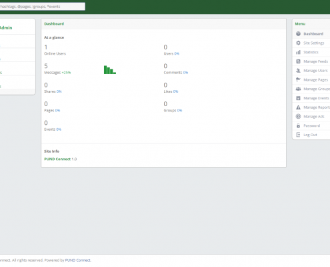Click the Manage Ads icon
330x267 pixels.
tap(298, 116)
